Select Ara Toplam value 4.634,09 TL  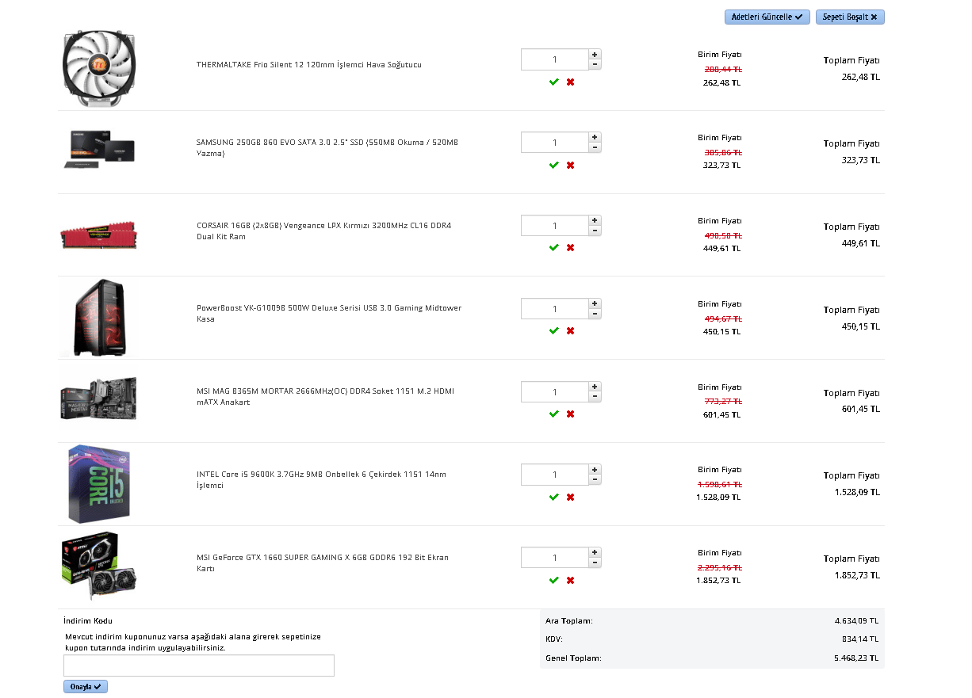click(856, 620)
